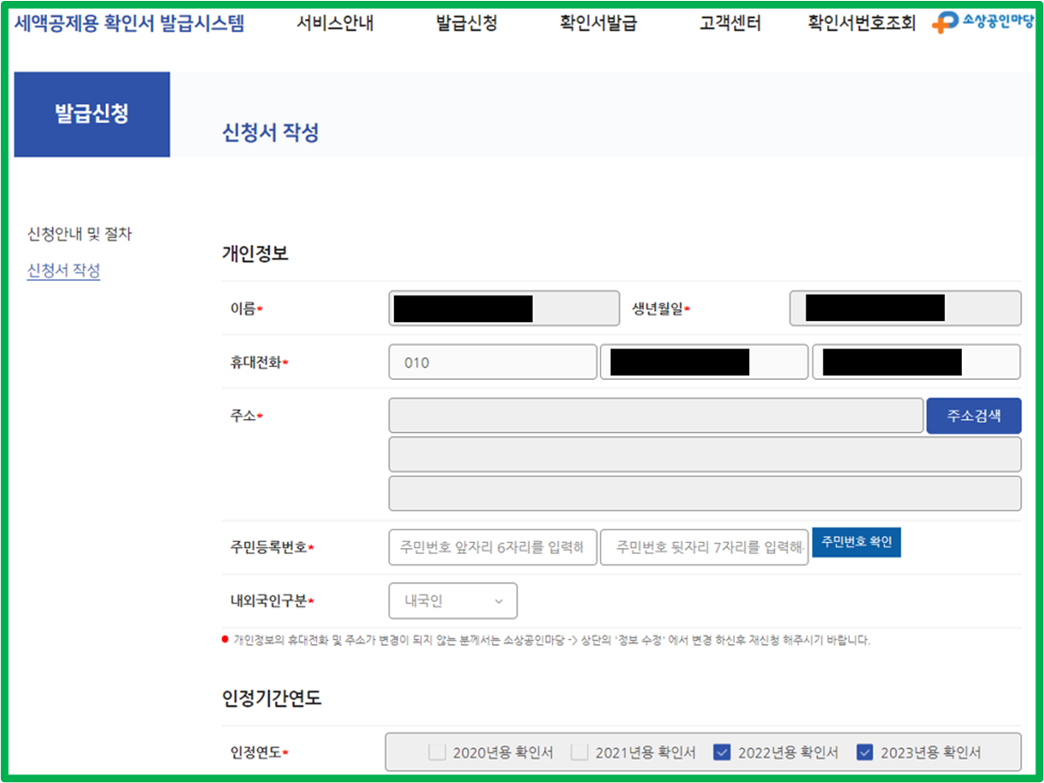The width and height of the screenshot is (1044, 783).
Task: Select the 확인서번호조회 menu
Action: [861, 24]
